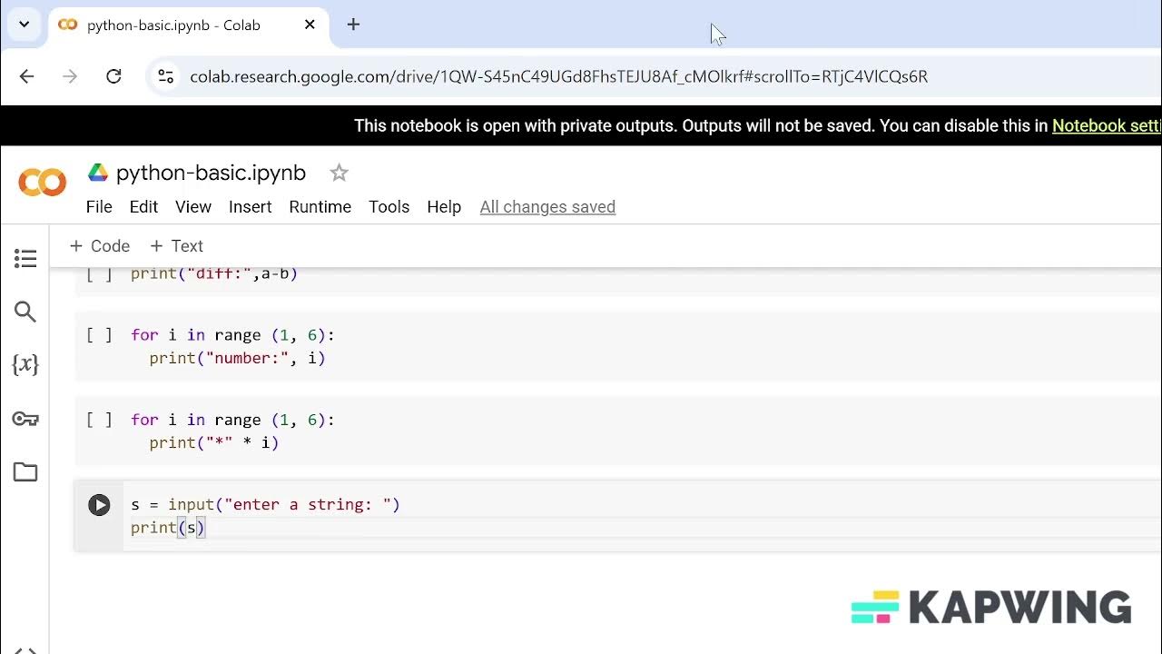View site information icon in address bar
The width and height of the screenshot is (1162, 654).
tap(165, 76)
